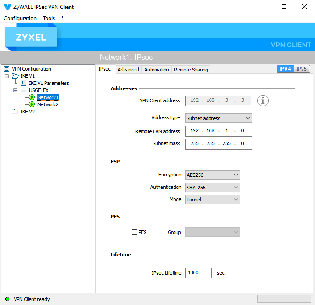Click the VPN Configuration root icon
315x305 pixels.
6,69
